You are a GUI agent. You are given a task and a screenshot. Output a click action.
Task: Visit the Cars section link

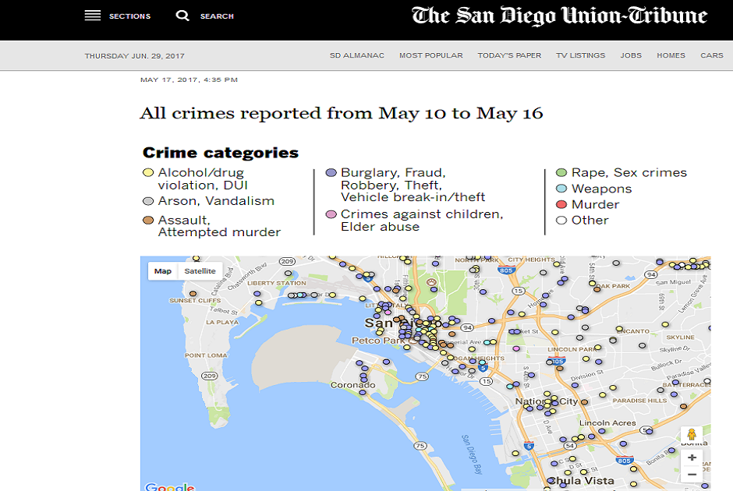(711, 55)
